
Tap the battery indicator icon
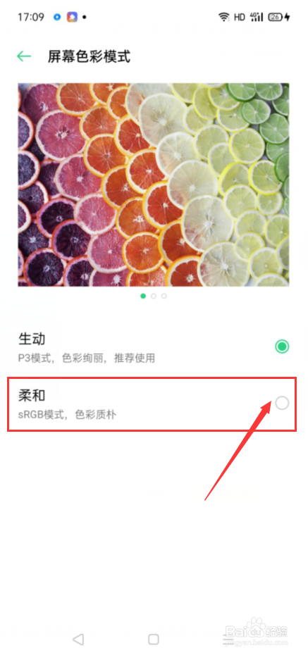coord(279,17)
